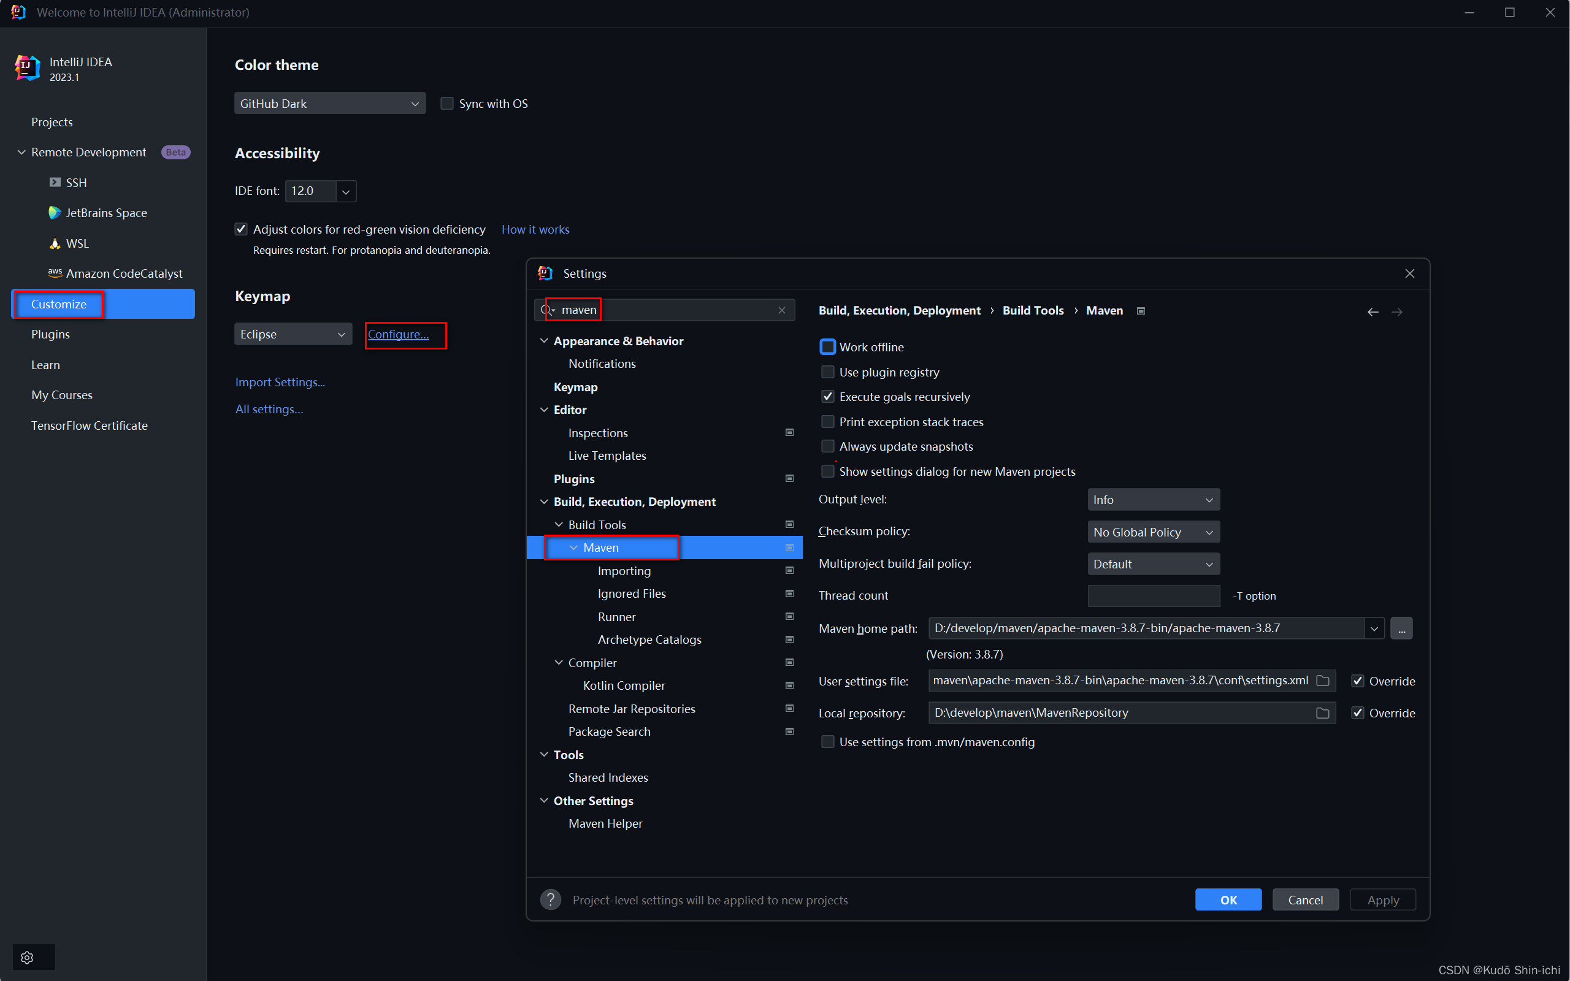Click project-level icon beside Archetype Catalogs
1570x981 pixels.
pos(789,639)
